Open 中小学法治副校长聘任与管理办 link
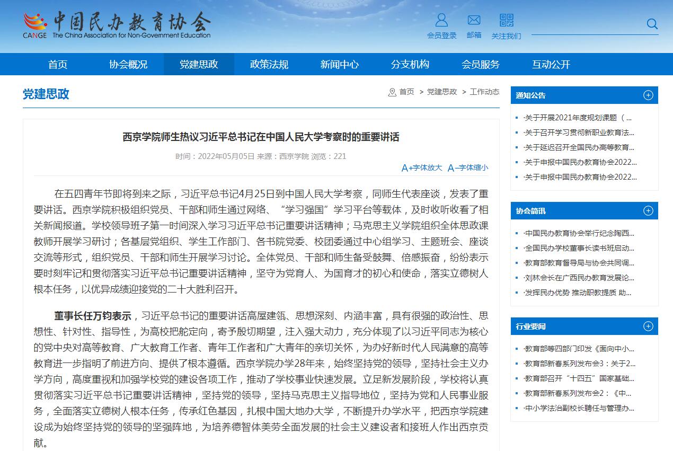This screenshot has width=673, height=451. [579, 408]
